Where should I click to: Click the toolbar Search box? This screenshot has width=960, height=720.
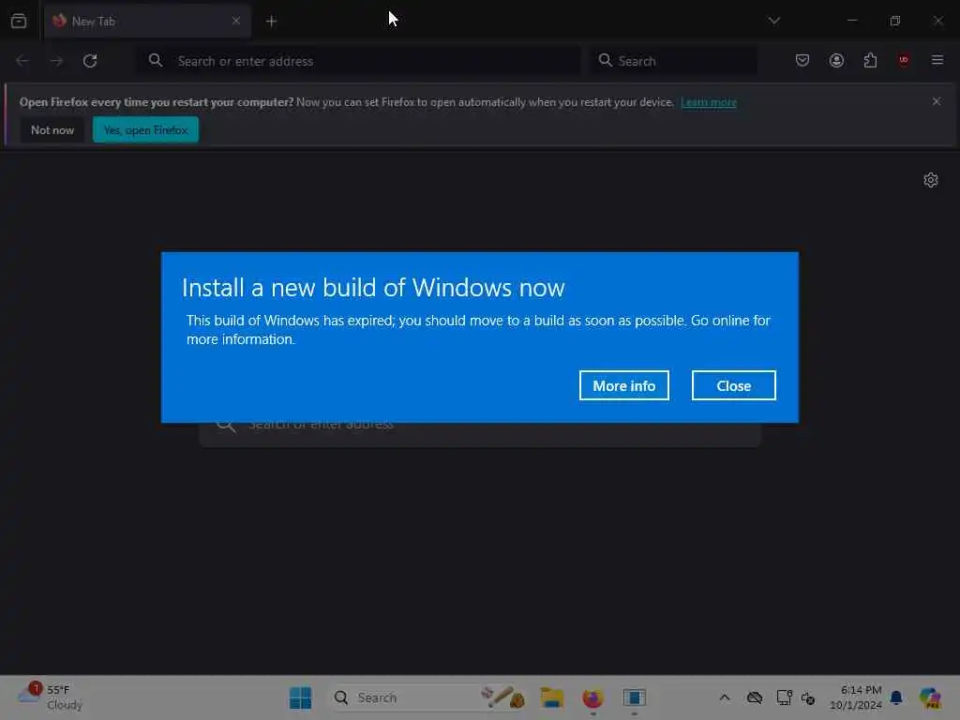[673, 61]
